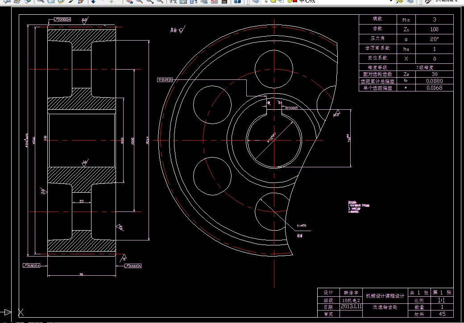Image resolution: width=464 pixels, height=323 pixels.
Task: Toggle the layer on/off lightbulb
Action: point(266,1)
